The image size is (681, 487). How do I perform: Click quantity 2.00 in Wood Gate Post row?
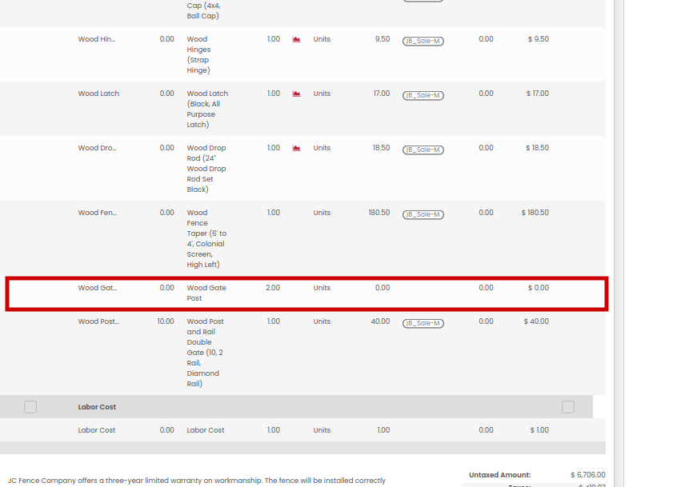click(273, 288)
